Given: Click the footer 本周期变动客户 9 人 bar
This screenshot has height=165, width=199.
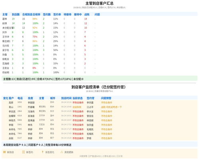Looking at the screenshot, I should 99,145.
